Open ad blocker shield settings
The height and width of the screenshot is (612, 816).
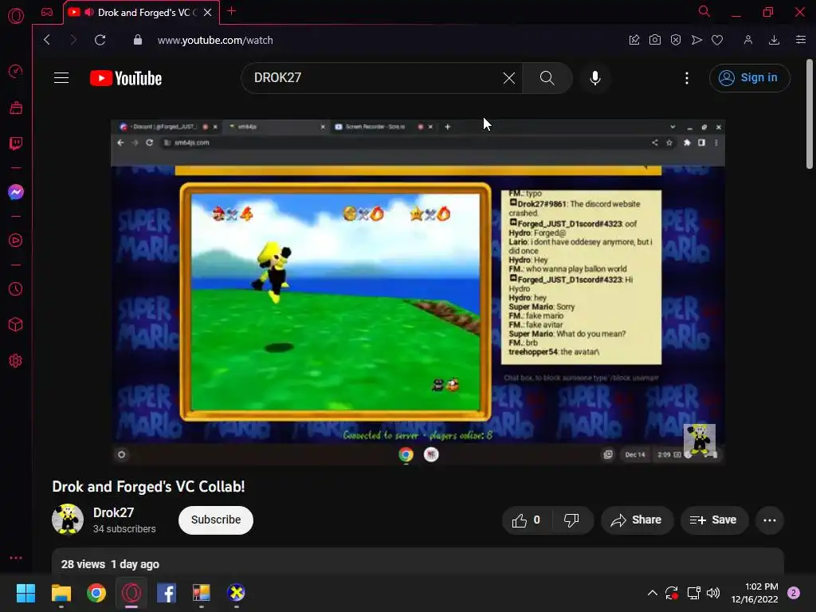tap(676, 40)
